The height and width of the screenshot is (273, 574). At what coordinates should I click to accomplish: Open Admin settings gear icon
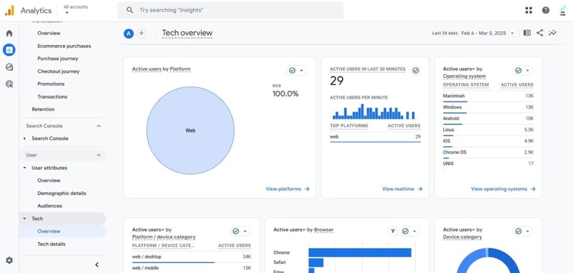point(9,260)
